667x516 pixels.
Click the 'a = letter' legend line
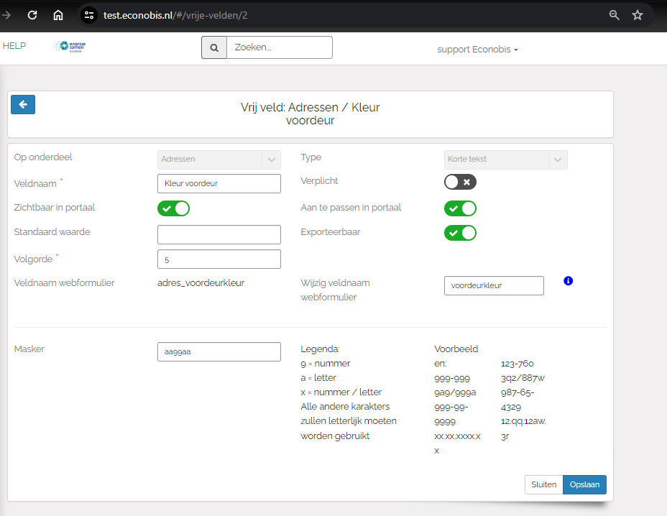click(318, 378)
